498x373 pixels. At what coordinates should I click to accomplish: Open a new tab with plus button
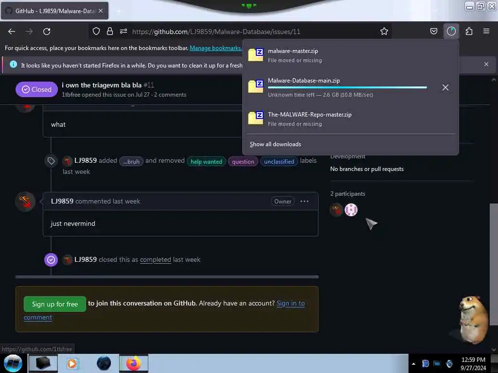[x=119, y=11]
